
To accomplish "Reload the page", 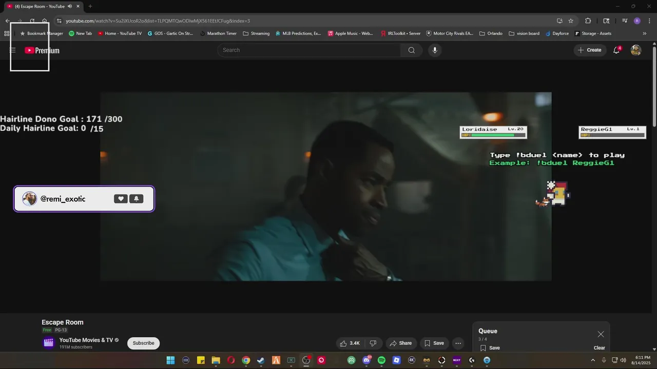I will [32, 21].
